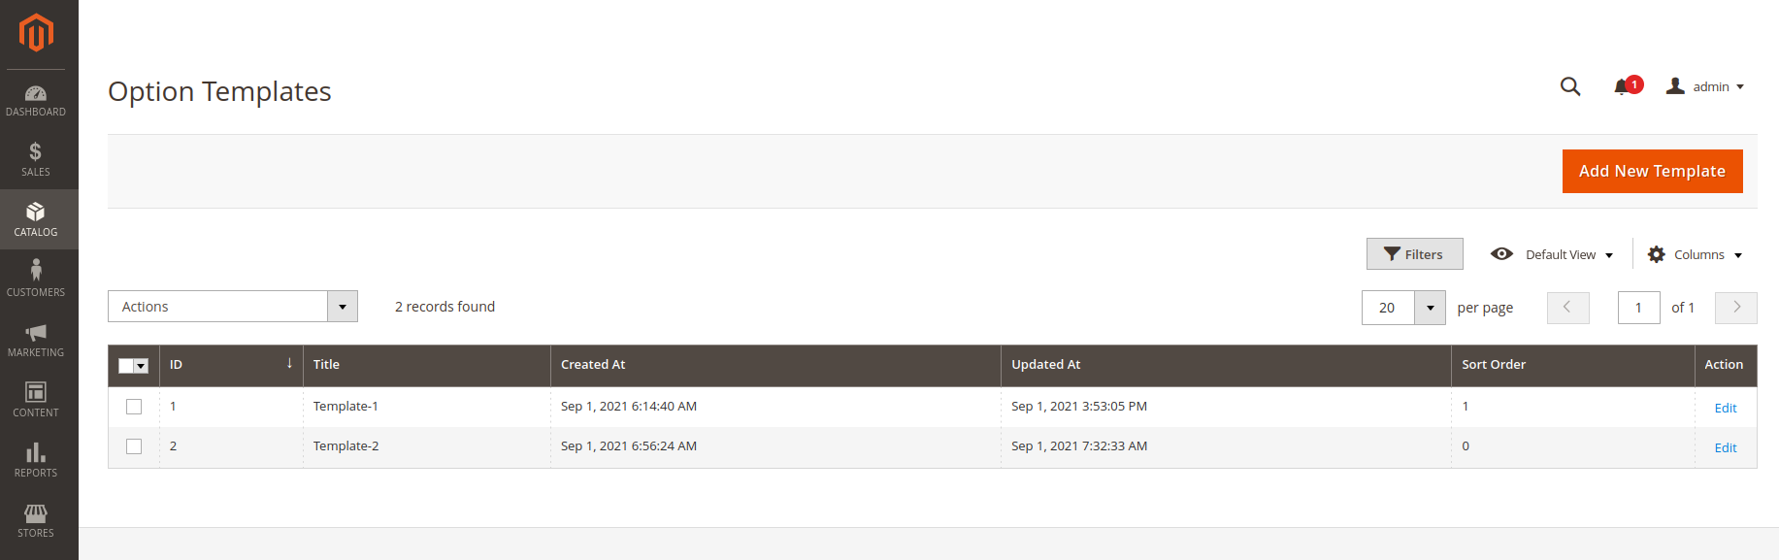Toggle the select-all header checkbox

pos(126,366)
